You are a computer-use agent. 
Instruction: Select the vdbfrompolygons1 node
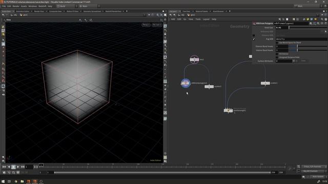coord(186,83)
